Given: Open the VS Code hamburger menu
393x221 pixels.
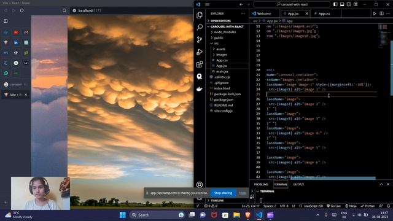Looking at the screenshot, I should tap(208, 4).
